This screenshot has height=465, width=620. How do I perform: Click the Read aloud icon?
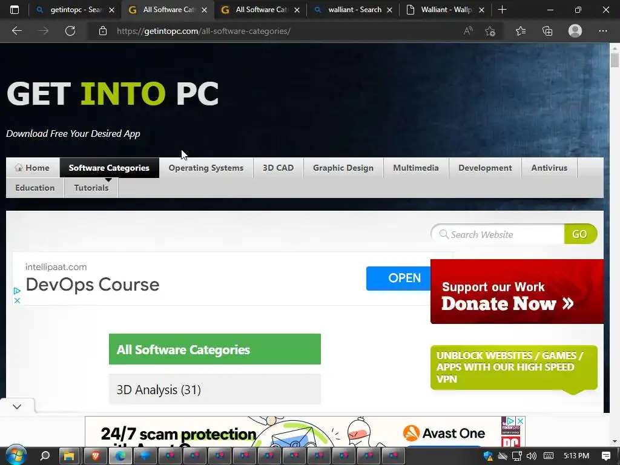(468, 31)
